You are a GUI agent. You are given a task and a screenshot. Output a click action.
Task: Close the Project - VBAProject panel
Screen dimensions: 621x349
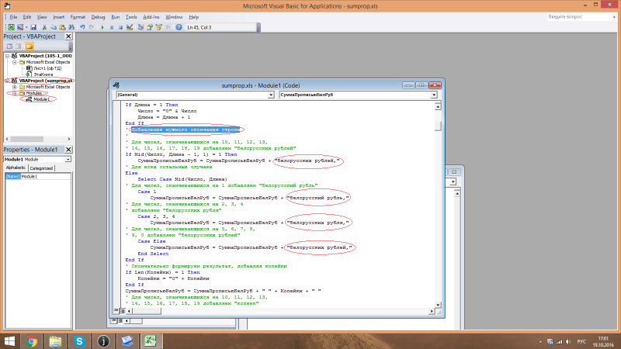click(68, 36)
